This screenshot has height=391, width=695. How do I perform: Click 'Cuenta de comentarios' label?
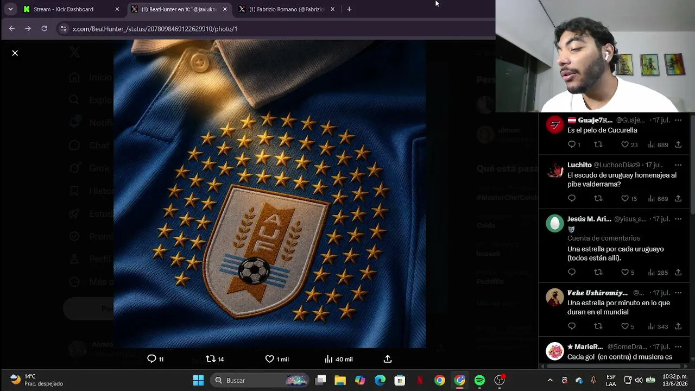pos(604,238)
